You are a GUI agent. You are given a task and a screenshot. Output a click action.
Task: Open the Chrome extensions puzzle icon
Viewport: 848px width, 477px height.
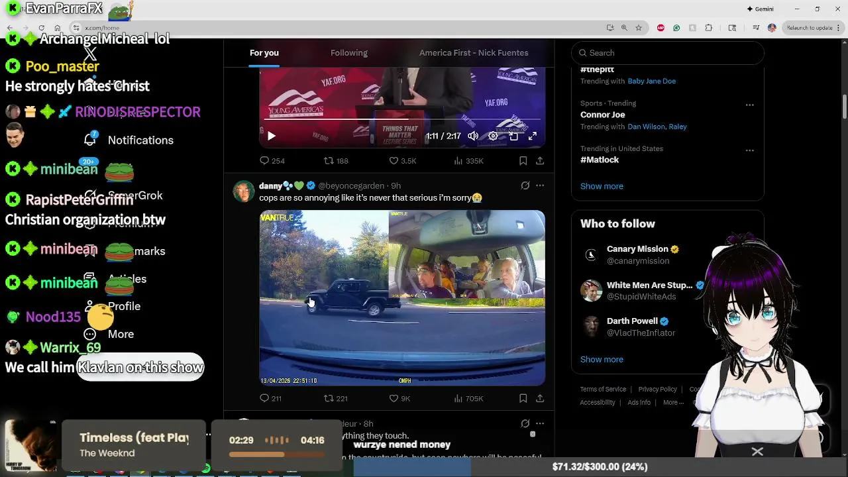click(709, 28)
